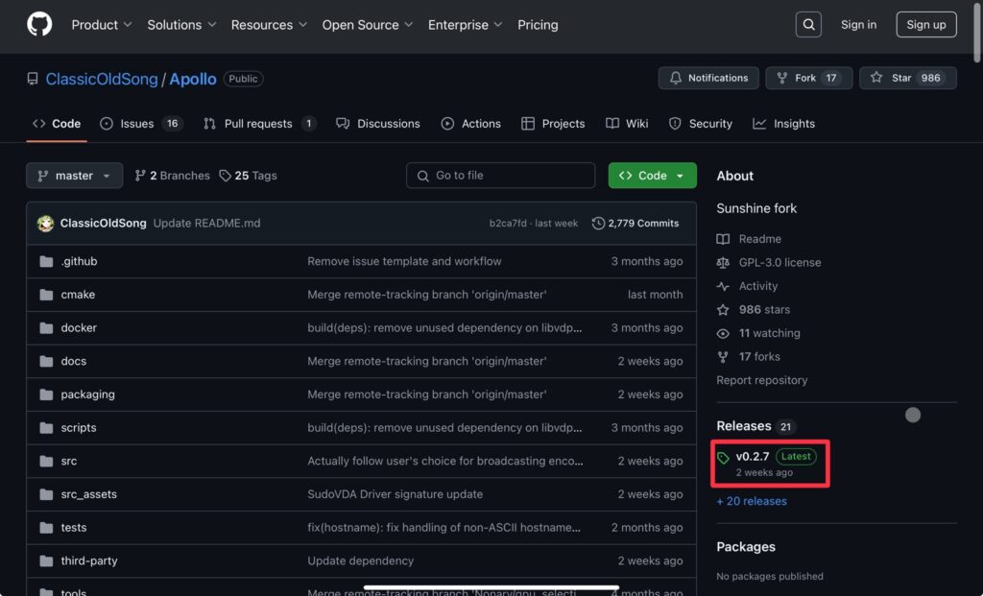Viewport: 983px width, 596px height.
Task: Click the tests folder icon
Action: pos(46,527)
